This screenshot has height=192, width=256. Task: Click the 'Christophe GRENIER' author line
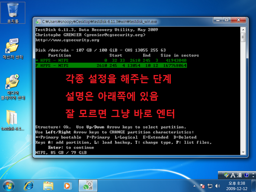(x=90, y=35)
